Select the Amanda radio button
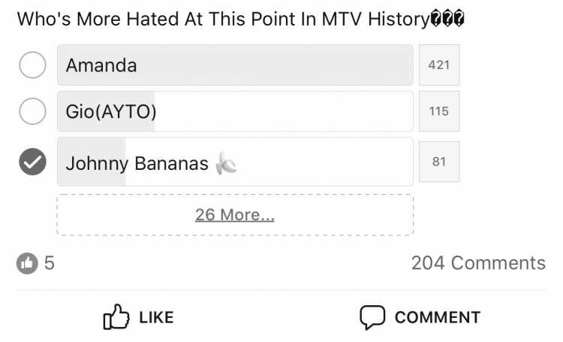The image size is (563, 342). coord(32,65)
